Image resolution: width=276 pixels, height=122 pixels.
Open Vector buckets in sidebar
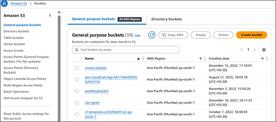point(14,44)
